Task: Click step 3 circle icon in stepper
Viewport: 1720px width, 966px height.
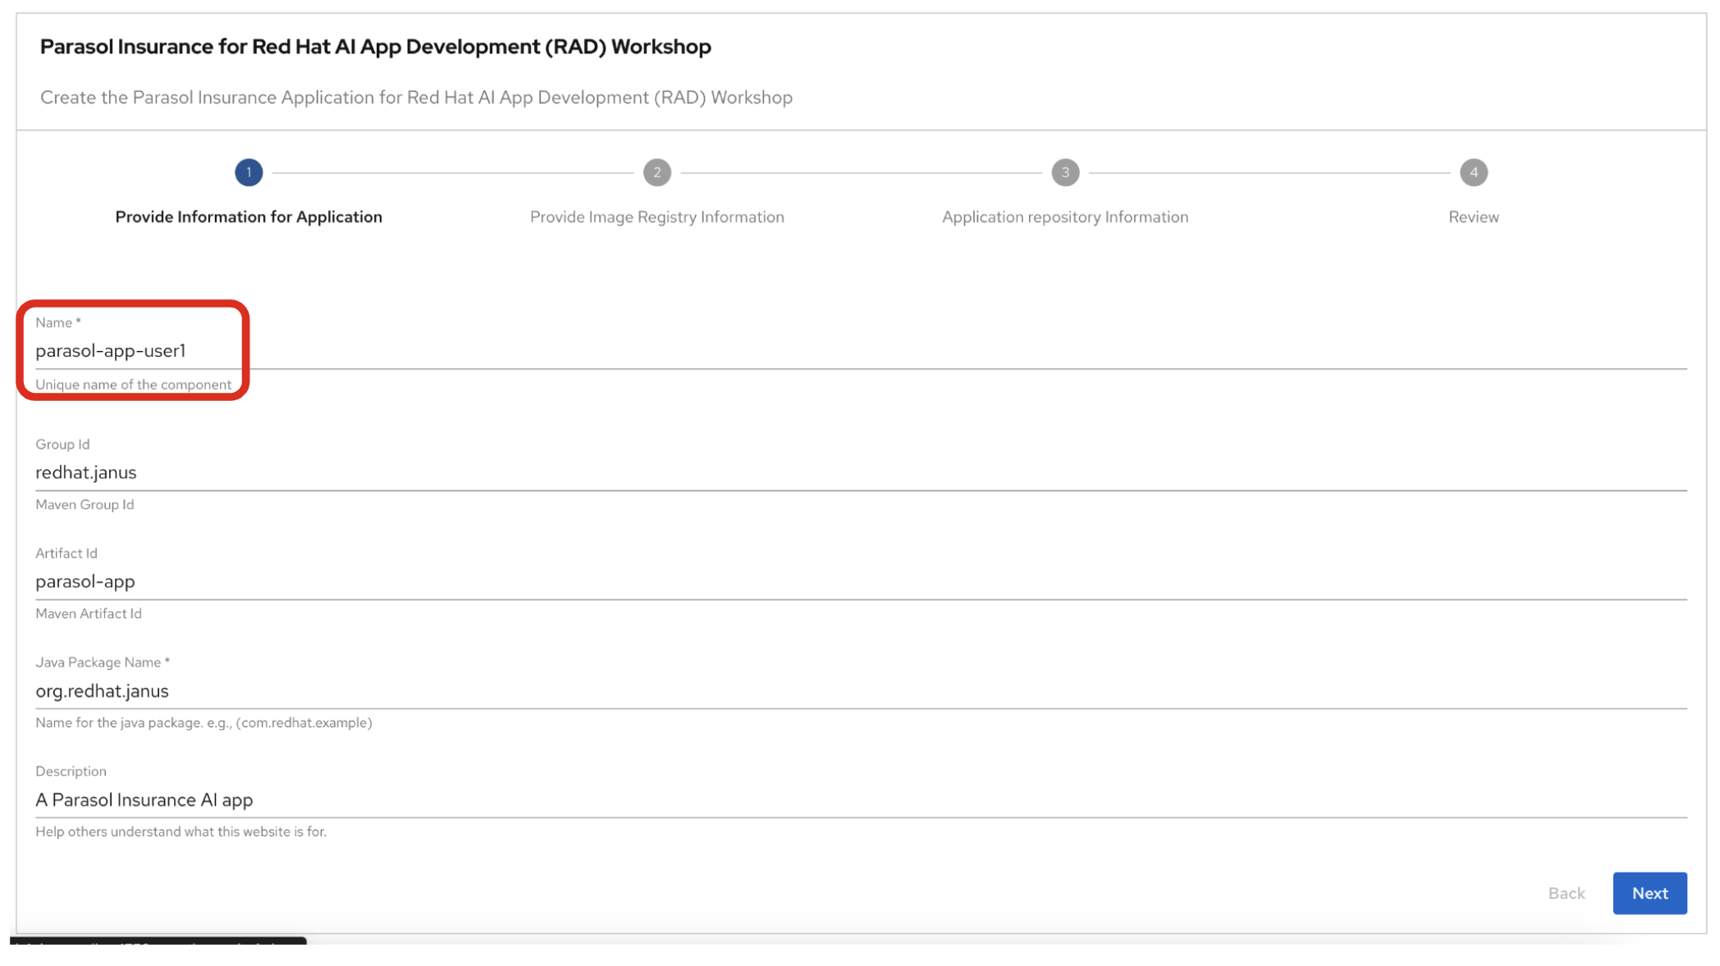Action: click(x=1065, y=172)
